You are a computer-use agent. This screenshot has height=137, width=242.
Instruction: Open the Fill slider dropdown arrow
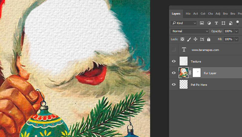[x=237, y=39]
